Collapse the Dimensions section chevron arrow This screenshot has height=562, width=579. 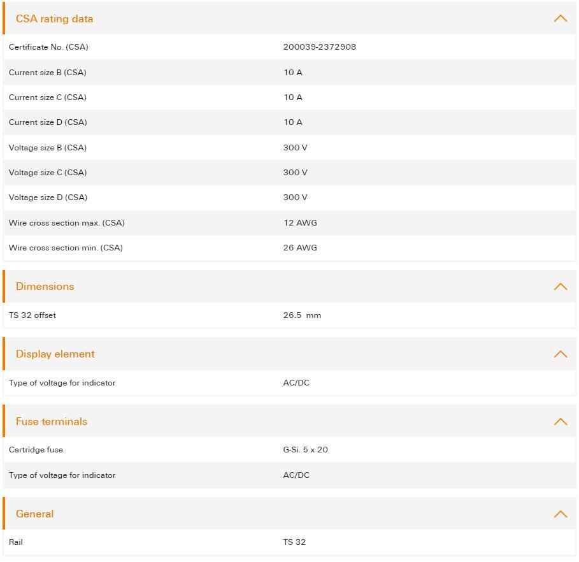coord(560,287)
